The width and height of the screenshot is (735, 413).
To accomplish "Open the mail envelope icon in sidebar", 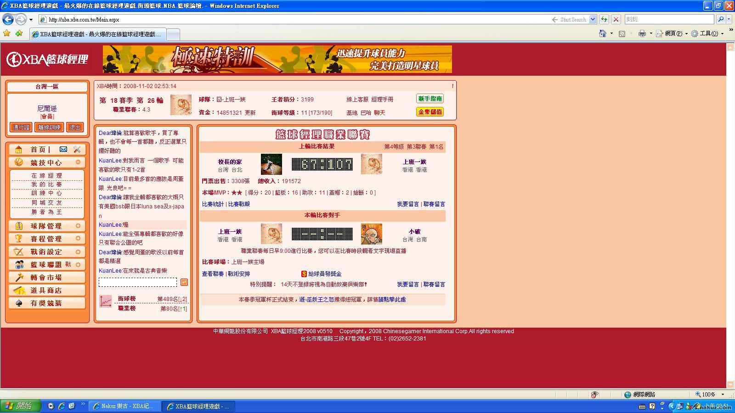I will pyautogui.click(x=63, y=150).
